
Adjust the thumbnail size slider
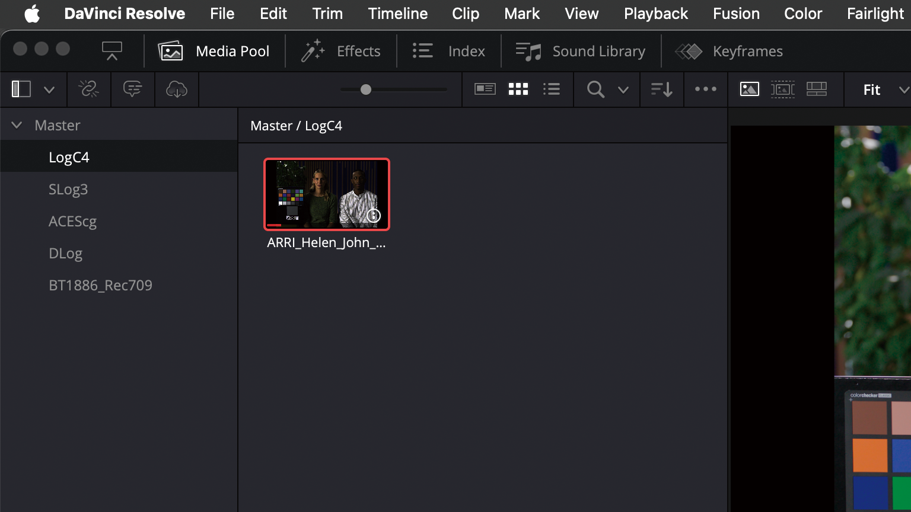366,89
